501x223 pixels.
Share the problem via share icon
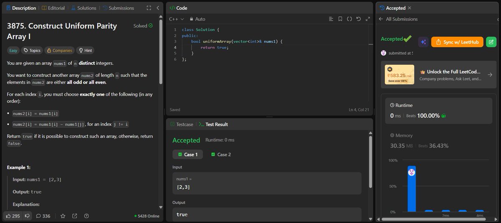coord(75,216)
